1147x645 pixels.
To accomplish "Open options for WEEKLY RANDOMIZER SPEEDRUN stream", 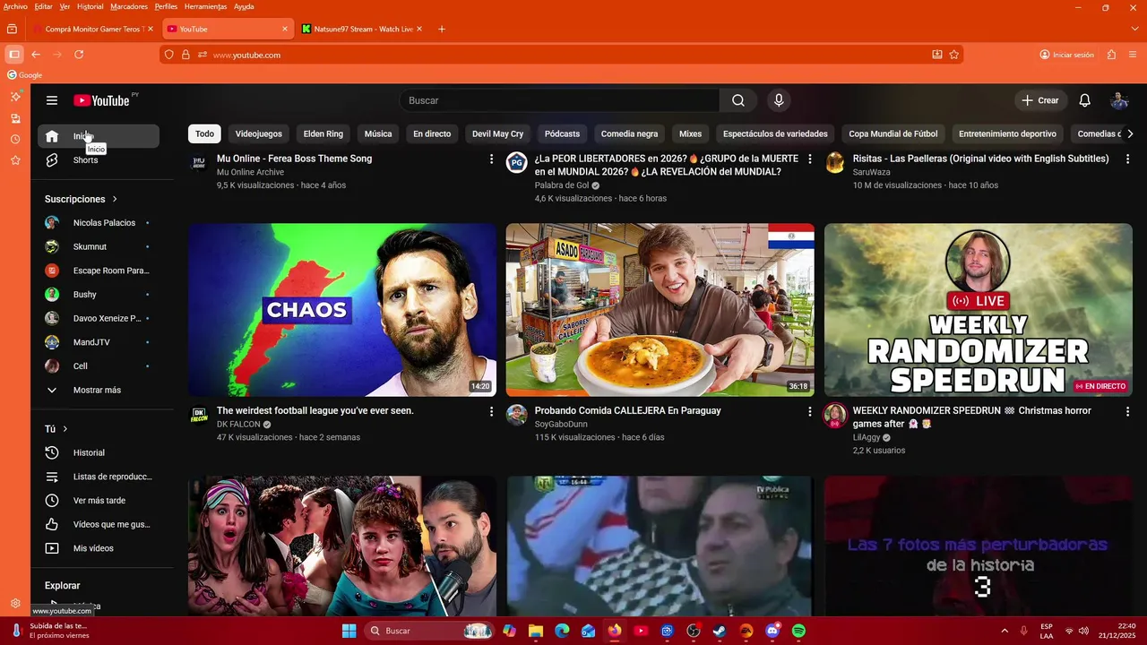I will tap(1127, 411).
